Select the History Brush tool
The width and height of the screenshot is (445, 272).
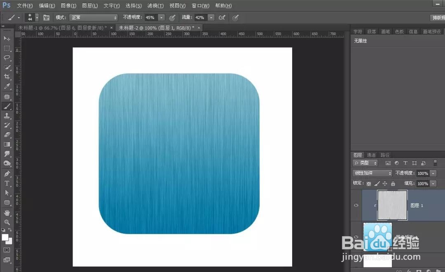(x=7, y=125)
